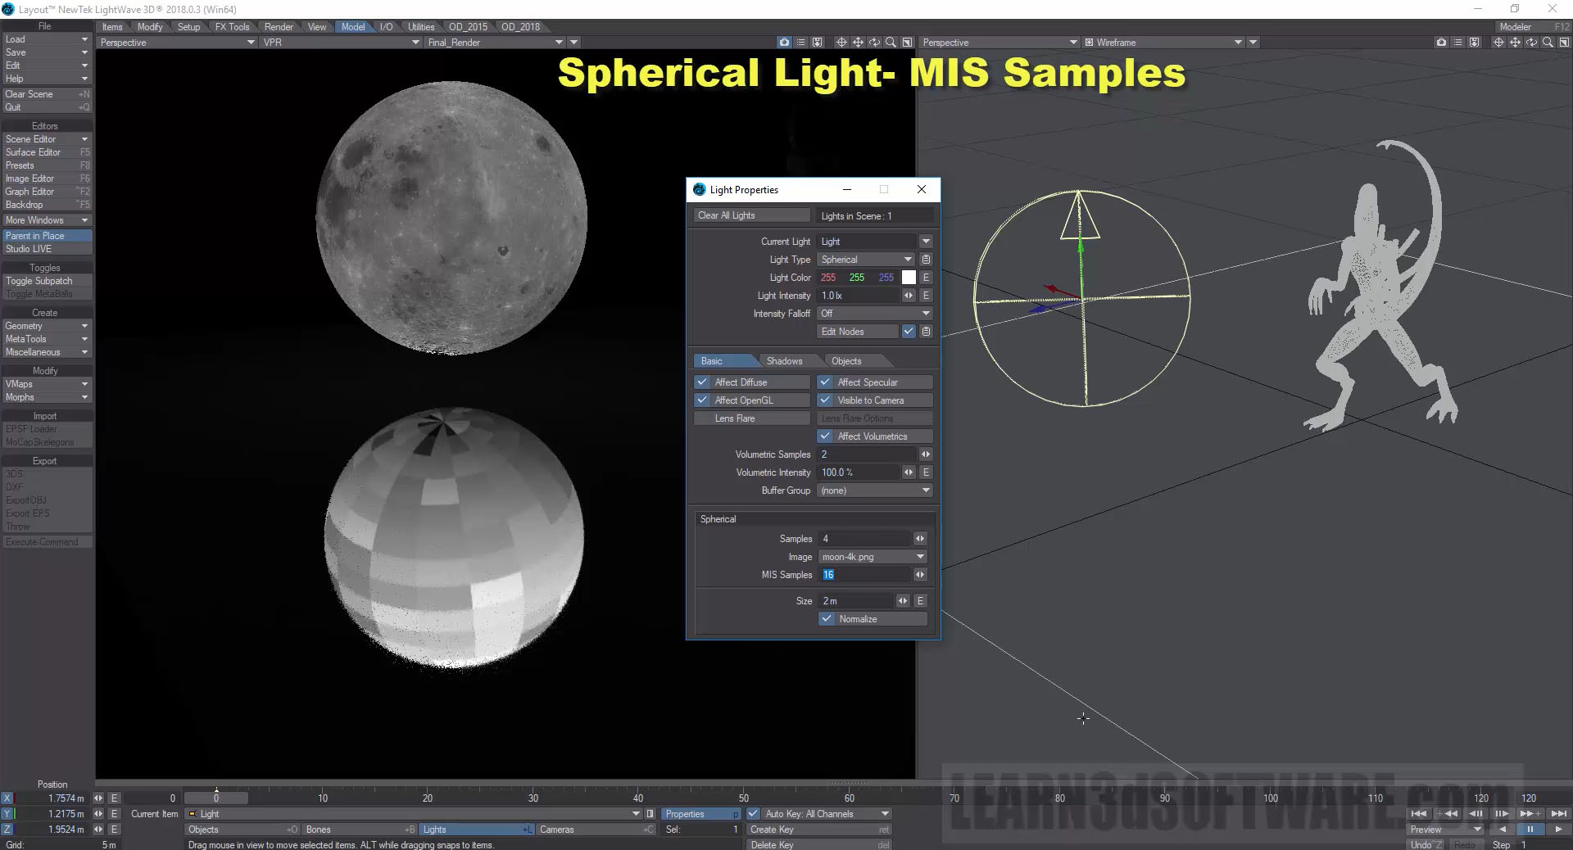Click the clipboard icon beside Light Type
Viewport: 1573px width, 850px height.
coord(926,260)
